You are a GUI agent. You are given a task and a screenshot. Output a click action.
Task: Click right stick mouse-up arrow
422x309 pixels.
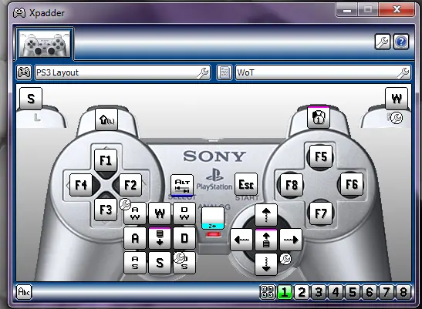pyautogui.click(x=266, y=215)
